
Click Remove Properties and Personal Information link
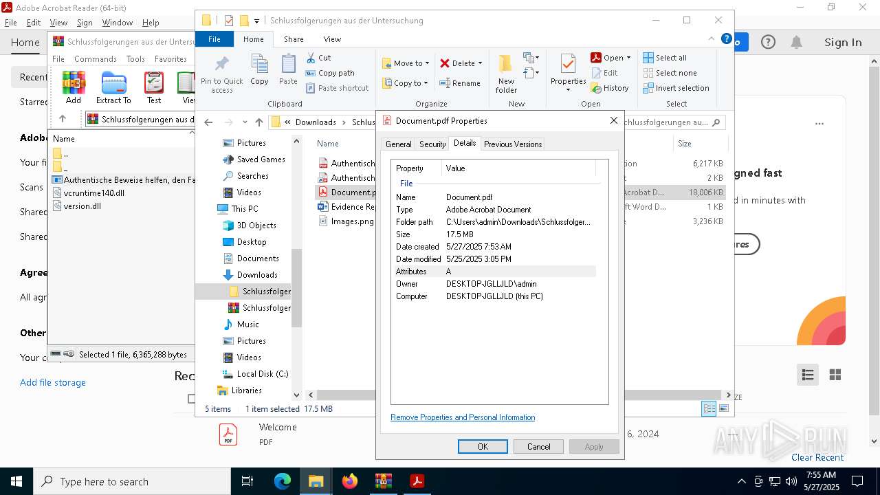coord(463,417)
